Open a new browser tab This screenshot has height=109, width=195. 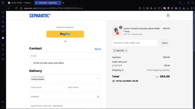click(x=63, y=3)
